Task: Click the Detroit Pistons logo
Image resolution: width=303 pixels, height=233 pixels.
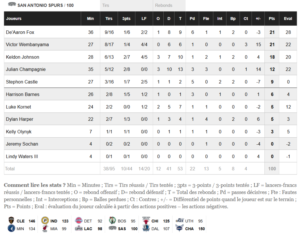Action: 78,221
